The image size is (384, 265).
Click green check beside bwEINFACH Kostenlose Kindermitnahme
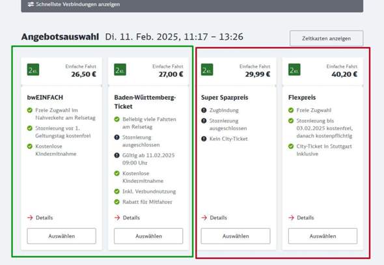pos(30,146)
